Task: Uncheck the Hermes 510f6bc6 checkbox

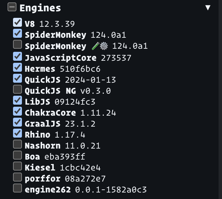Action: point(17,67)
